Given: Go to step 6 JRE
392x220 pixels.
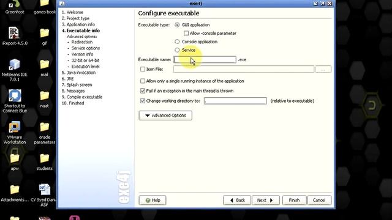Looking at the screenshot, I should (x=68, y=79).
